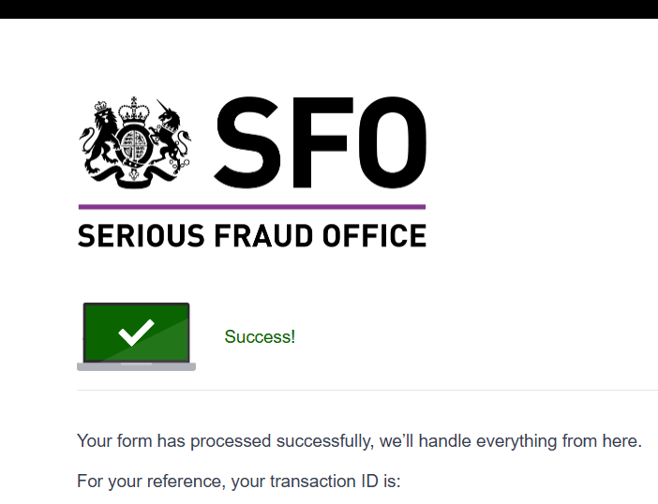658x504 pixels.
Task: Click the grey base of the laptop icon
Action: click(x=136, y=367)
